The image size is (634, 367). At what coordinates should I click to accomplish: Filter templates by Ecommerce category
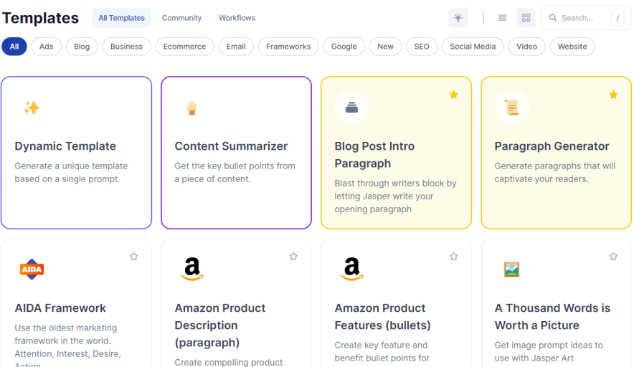coord(184,47)
